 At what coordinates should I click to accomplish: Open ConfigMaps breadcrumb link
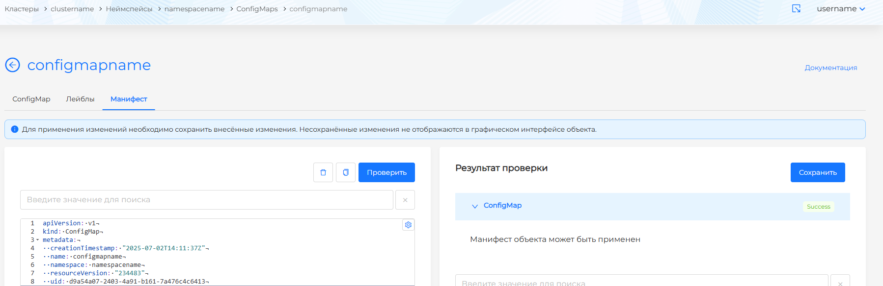tap(257, 9)
